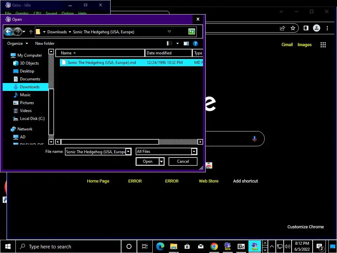This screenshot has width=337, height=253.
Task: Click file list horizontal scroll right arrow
Action: click(x=200, y=142)
